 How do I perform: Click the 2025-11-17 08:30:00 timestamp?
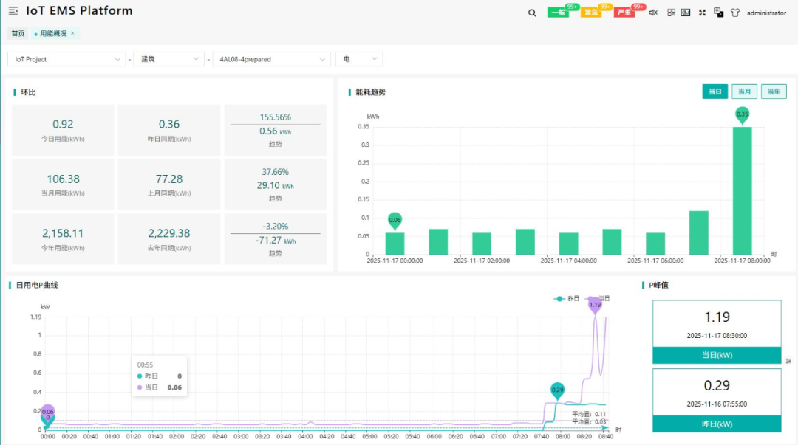point(717,336)
